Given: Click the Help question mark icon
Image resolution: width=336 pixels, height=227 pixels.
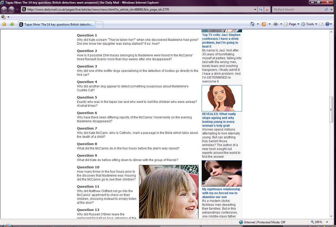Looking at the screenshot, I should [327, 24].
